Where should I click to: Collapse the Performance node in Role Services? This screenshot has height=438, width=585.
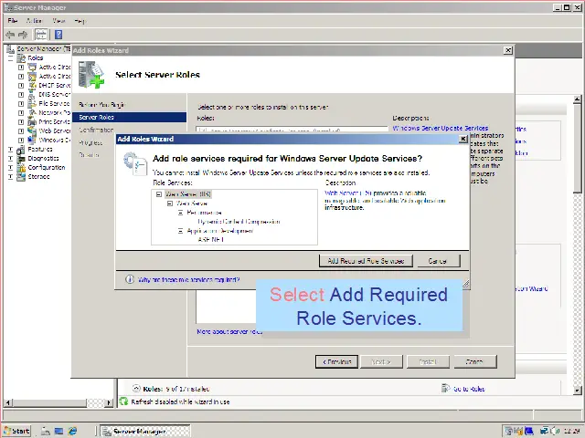pyautogui.click(x=180, y=213)
